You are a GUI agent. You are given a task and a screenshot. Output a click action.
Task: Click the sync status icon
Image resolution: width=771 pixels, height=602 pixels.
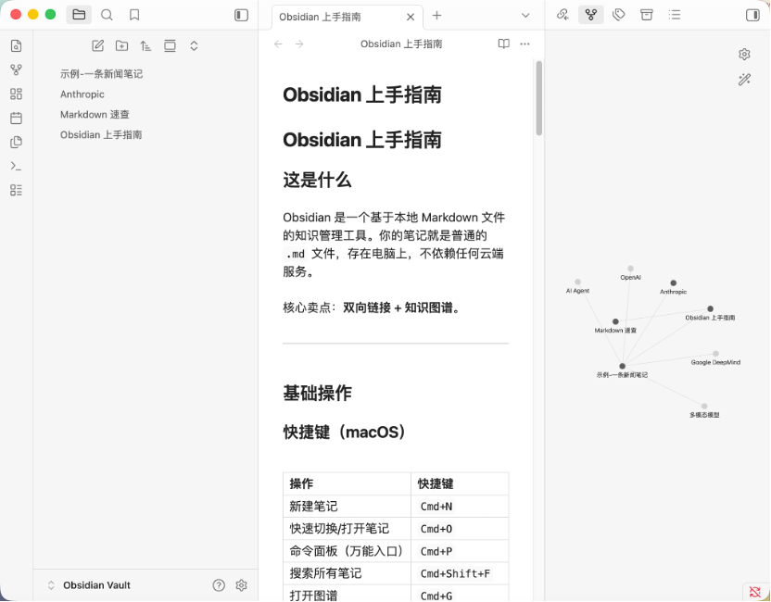[x=754, y=592]
